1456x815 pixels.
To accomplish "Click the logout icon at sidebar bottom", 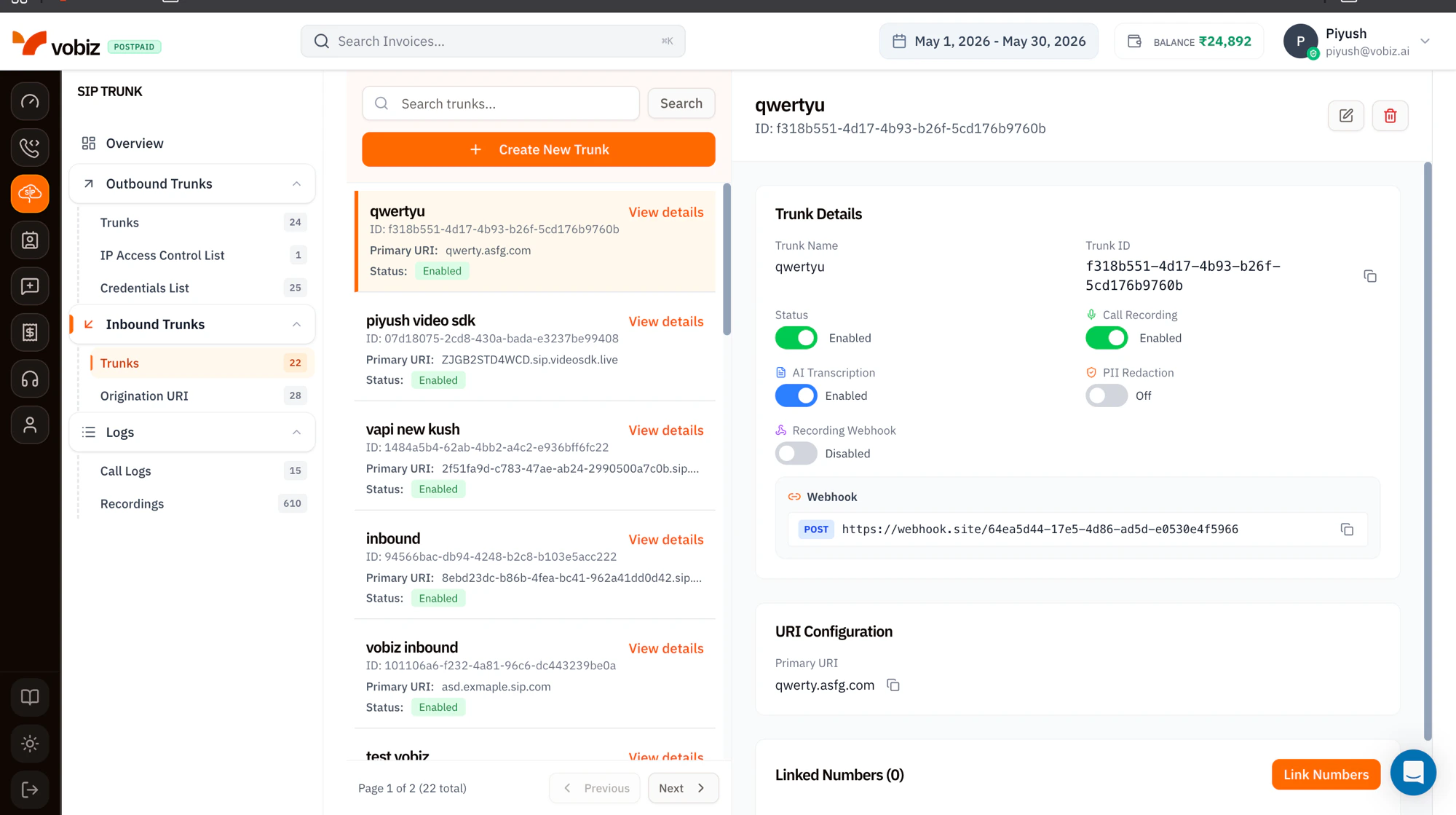I will tap(30, 790).
